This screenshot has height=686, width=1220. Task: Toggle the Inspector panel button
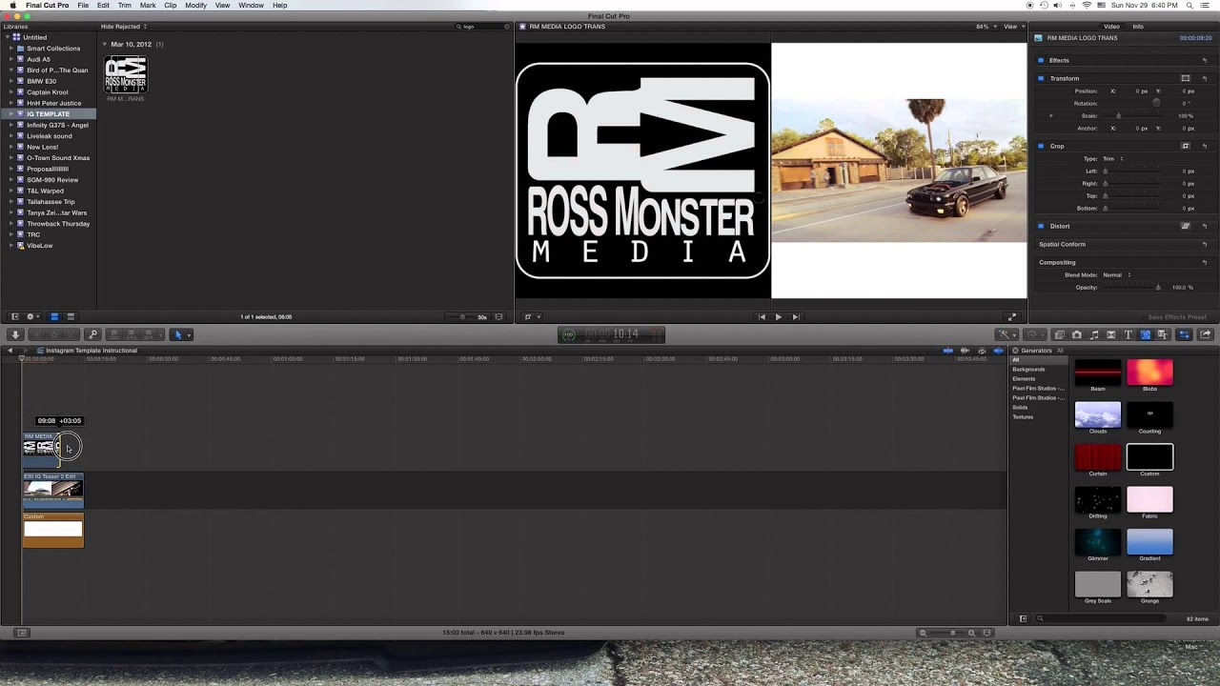click(x=1185, y=334)
